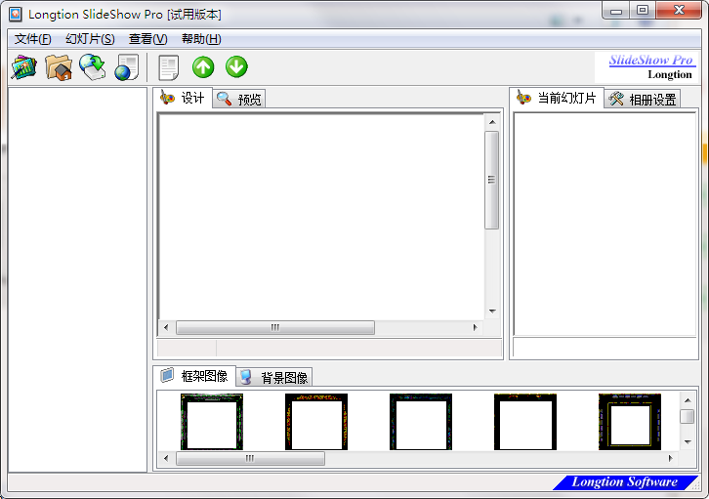This screenshot has width=709, height=499.
Task: Click frame gallery scroll left arrow
Action: pyautogui.click(x=166, y=458)
